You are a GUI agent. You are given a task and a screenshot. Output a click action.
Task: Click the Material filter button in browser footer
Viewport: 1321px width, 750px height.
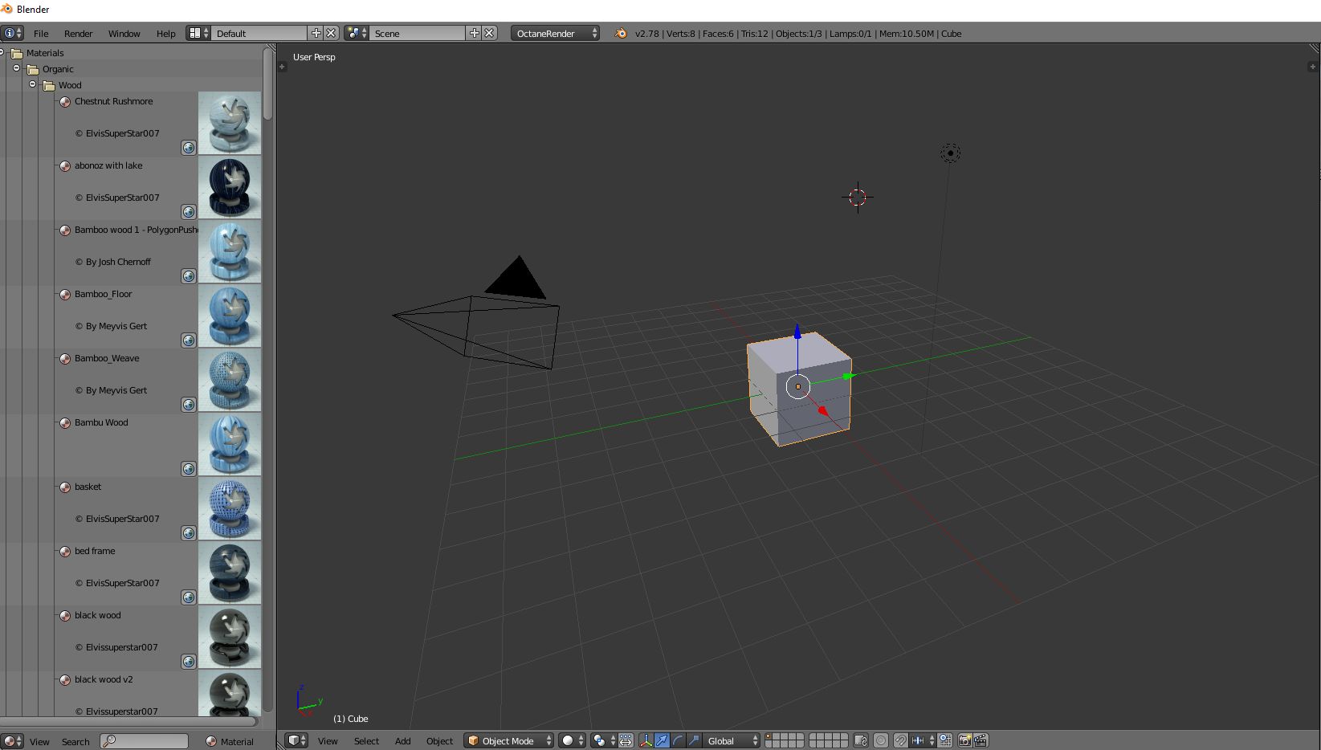pyautogui.click(x=229, y=741)
